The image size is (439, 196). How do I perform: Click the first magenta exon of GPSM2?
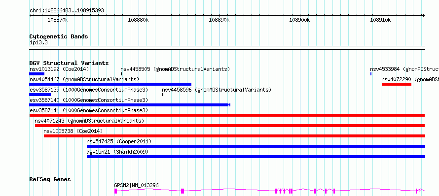[115, 191]
